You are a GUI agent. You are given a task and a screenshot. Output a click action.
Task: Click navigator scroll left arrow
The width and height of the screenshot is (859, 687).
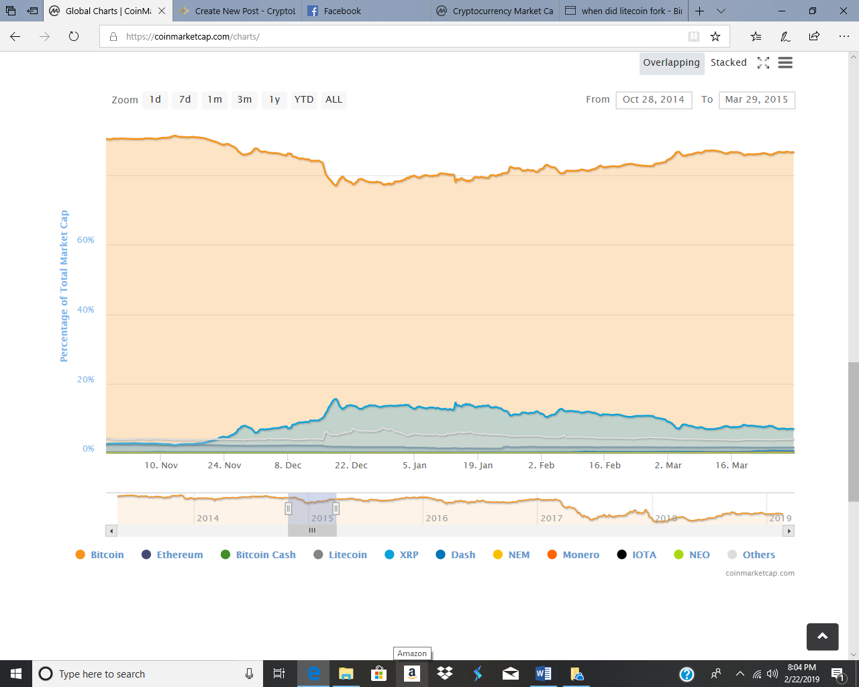point(111,531)
